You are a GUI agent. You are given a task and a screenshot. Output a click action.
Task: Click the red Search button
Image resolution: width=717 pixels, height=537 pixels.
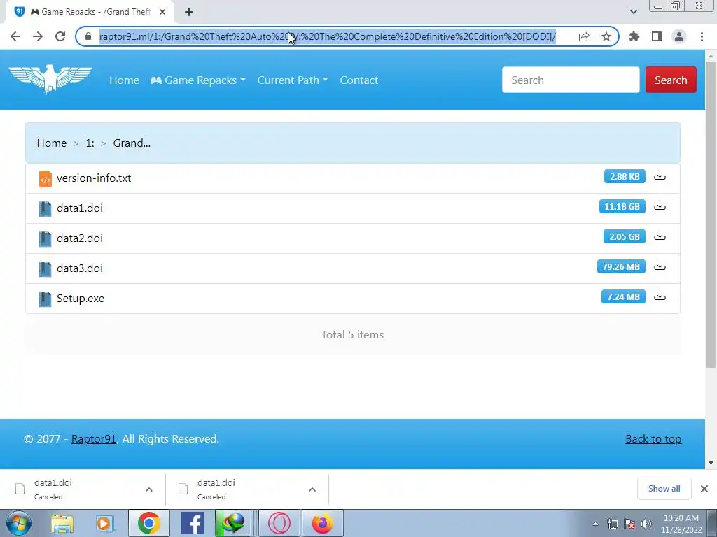pyautogui.click(x=671, y=80)
